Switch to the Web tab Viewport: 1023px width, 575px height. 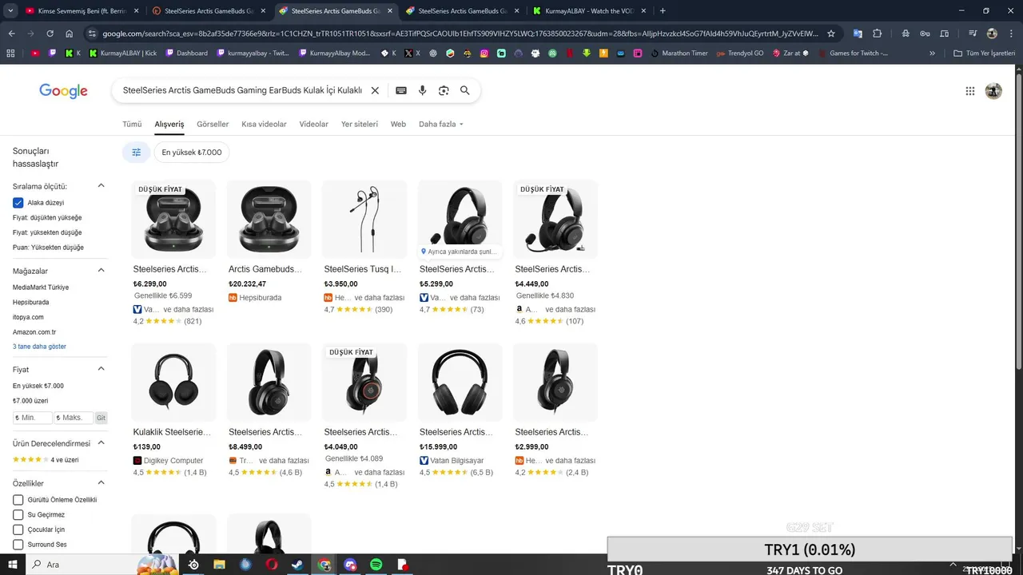tap(398, 125)
